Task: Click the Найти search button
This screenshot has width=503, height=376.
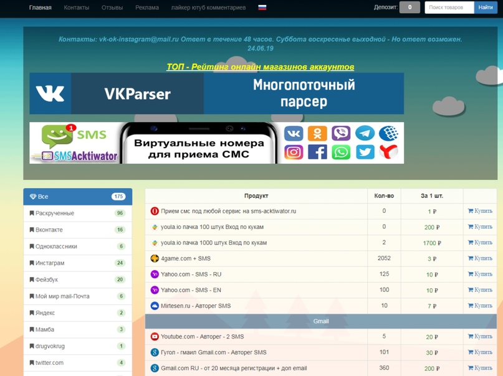Action: (x=486, y=7)
